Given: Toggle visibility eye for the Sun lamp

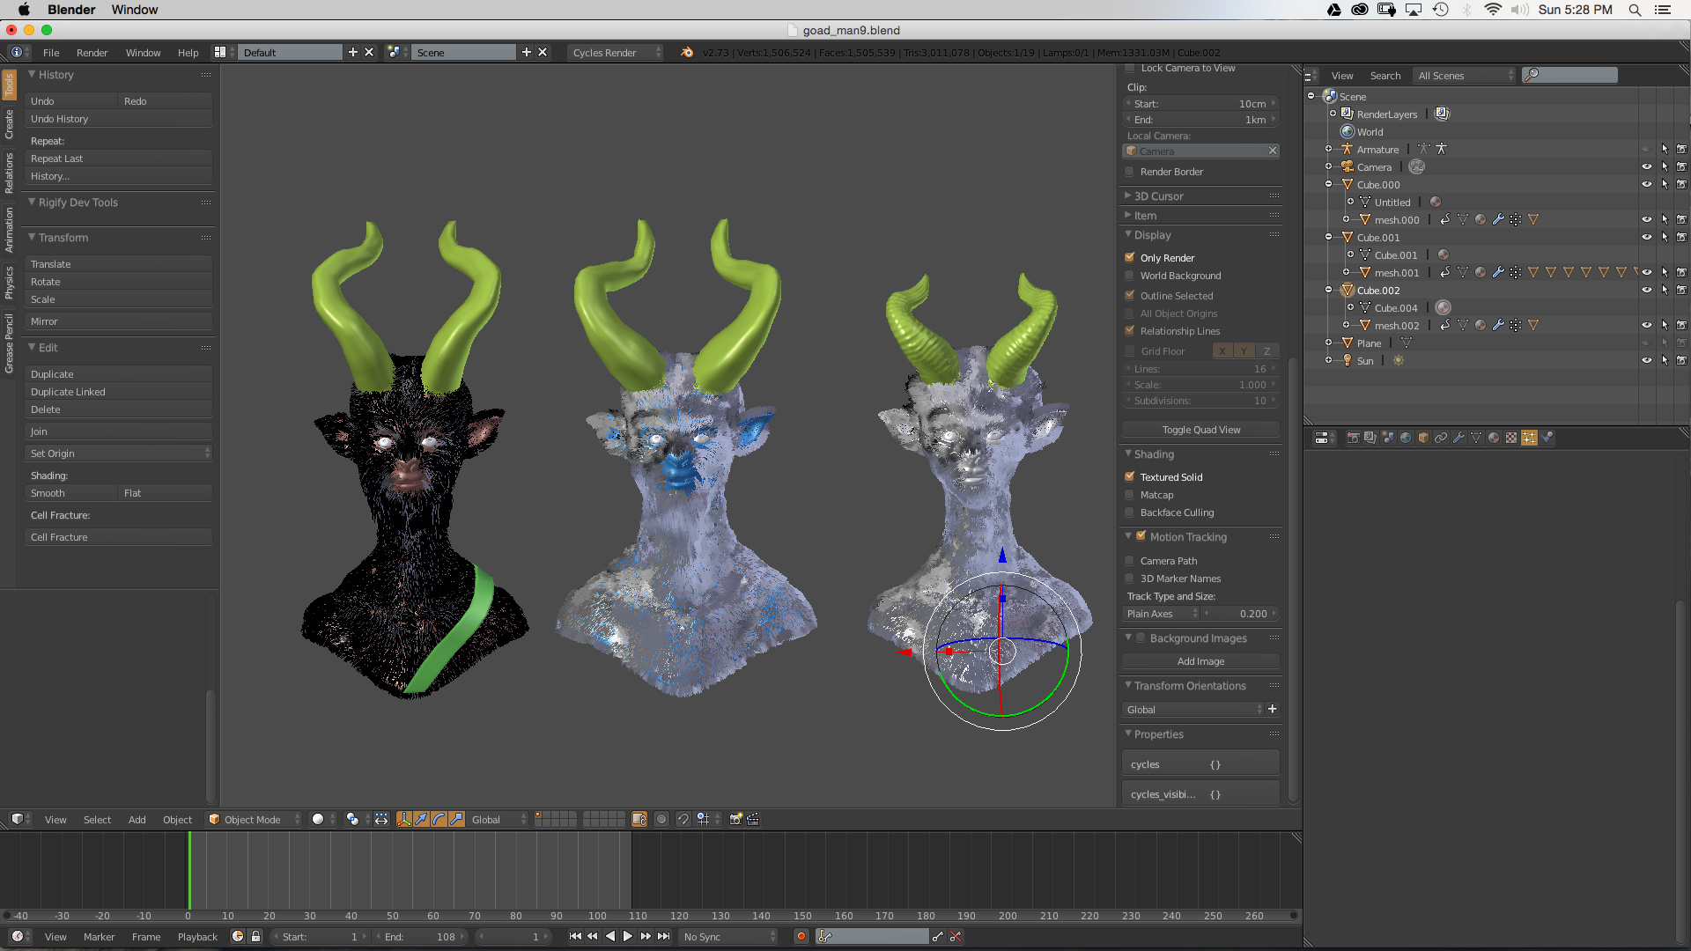Looking at the screenshot, I should pos(1646,360).
